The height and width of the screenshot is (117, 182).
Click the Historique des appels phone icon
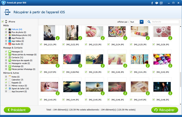click(x=10, y=60)
